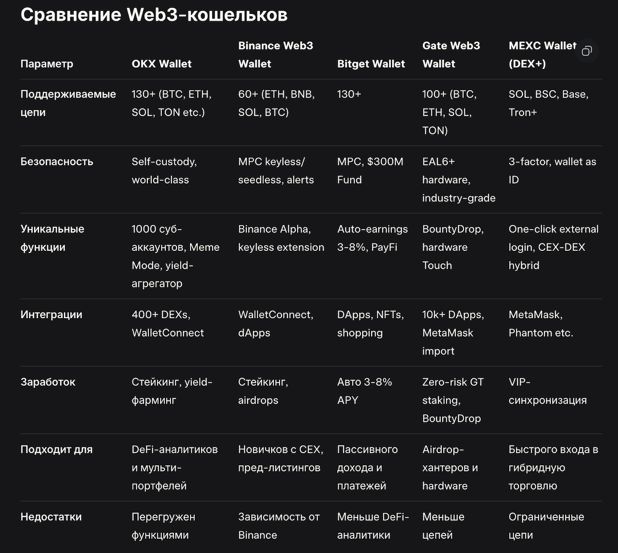
Task: Click the 'Self-custody, world-class' cell
Action: click(164, 170)
